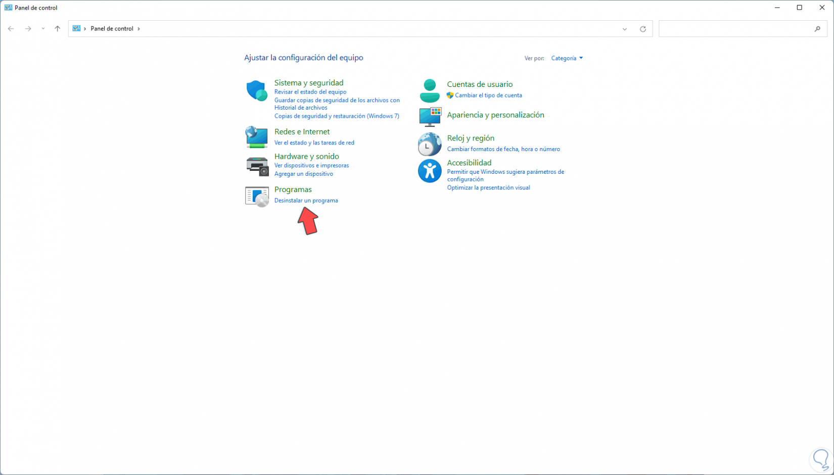The width and height of the screenshot is (834, 475).
Task: Click Cambiar el tipo de cuenta
Action: [x=488, y=96]
